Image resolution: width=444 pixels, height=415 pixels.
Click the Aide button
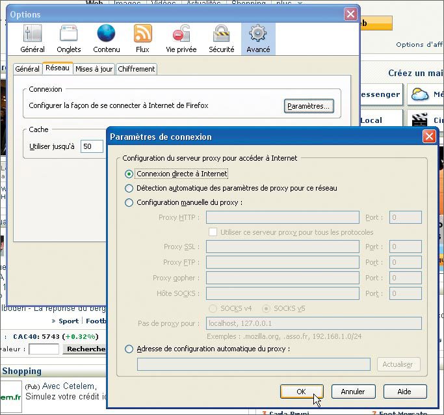click(x=405, y=392)
